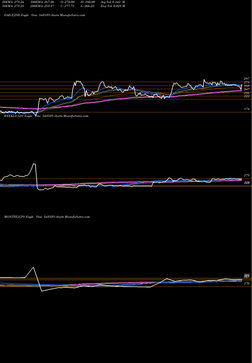Click the 179 price label on monthly chart

click(x=246, y=283)
